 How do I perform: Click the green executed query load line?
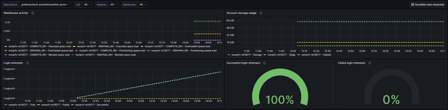[207, 21]
